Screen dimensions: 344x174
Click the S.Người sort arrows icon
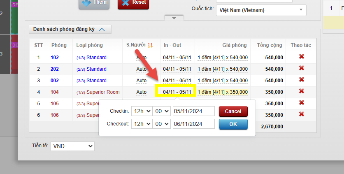(150, 45)
